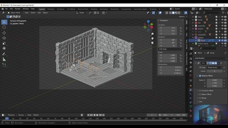Enable the Merge checkbox
The height and width of the screenshot is (128, 228).
[x=200, y=98]
